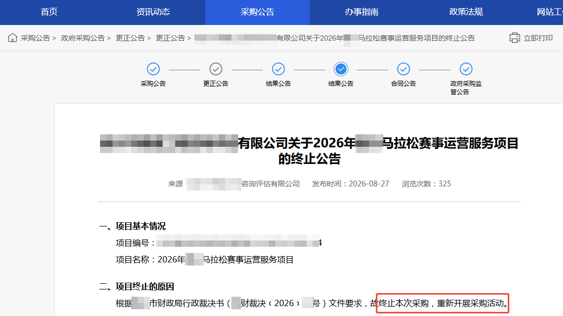Open the 资讯动态 navigation tab
Viewport: 563px width, 316px height.
[153, 12]
